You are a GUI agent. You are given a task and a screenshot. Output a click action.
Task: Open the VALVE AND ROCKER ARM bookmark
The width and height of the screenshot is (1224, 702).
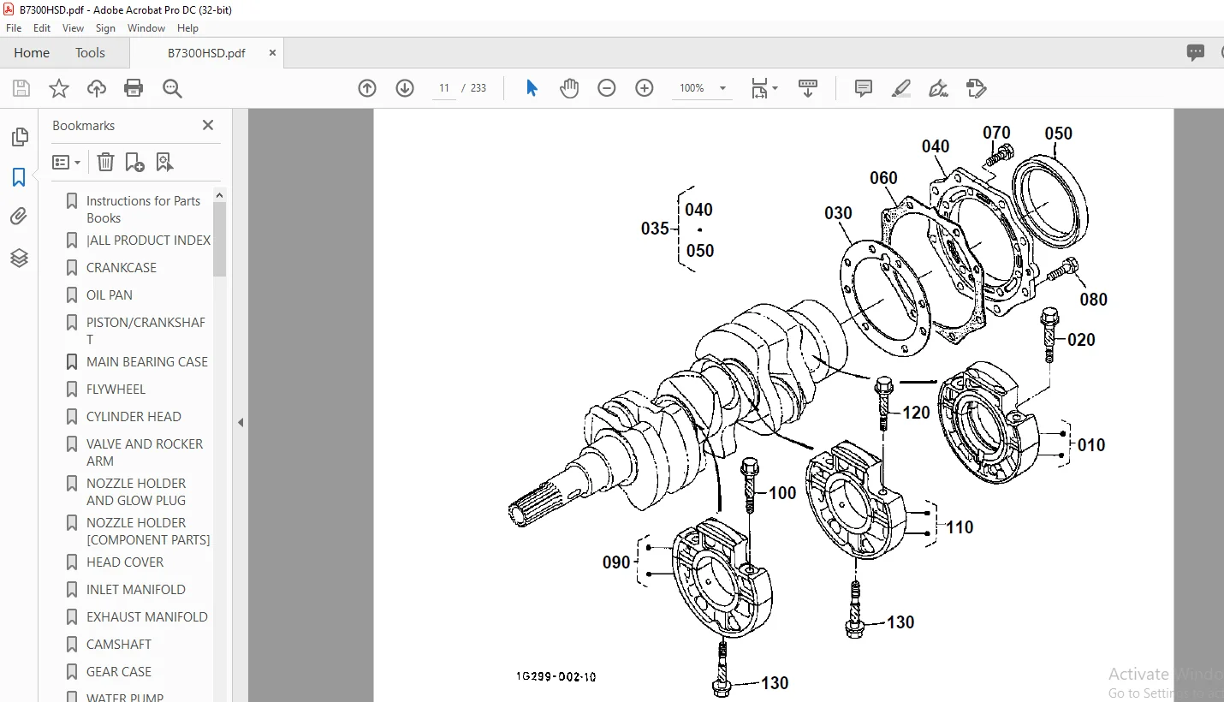click(x=145, y=452)
